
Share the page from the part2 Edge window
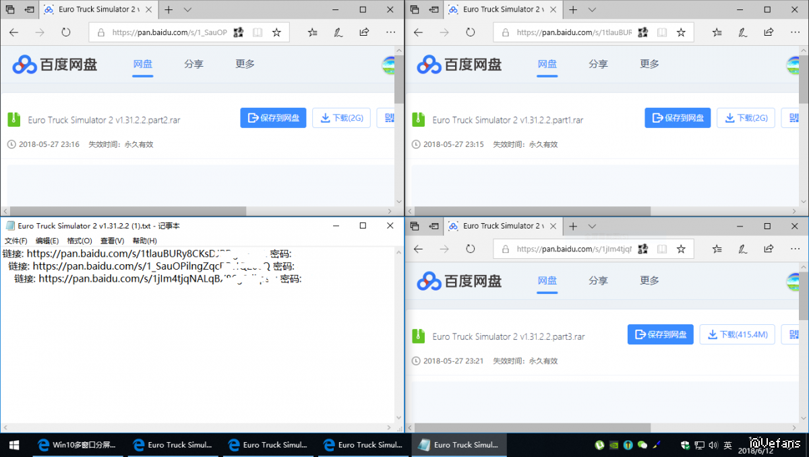tap(364, 32)
